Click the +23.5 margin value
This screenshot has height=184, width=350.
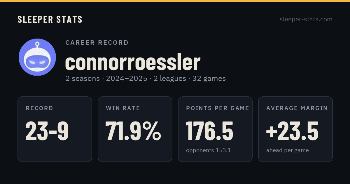tap(292, 131)
